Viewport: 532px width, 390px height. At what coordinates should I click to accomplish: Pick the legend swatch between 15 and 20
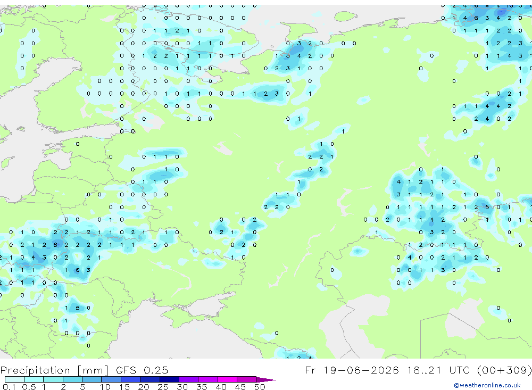(x=131, y=379)
